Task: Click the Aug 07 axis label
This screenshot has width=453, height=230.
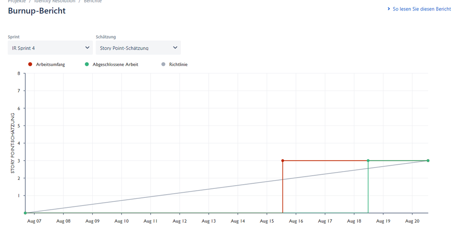Action: (34, 221)
